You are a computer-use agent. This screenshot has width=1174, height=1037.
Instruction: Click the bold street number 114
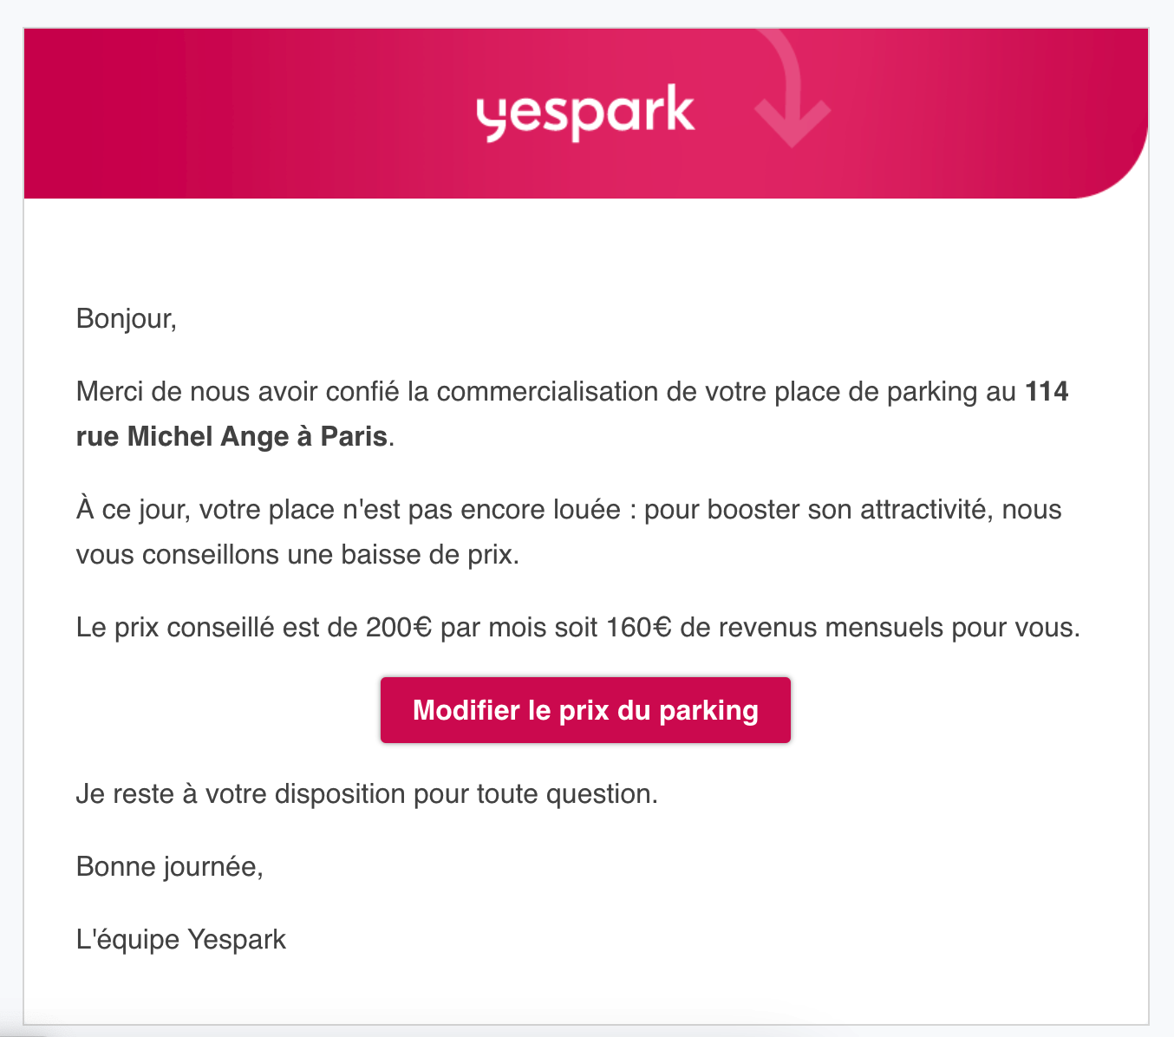tap(1047, 392)
